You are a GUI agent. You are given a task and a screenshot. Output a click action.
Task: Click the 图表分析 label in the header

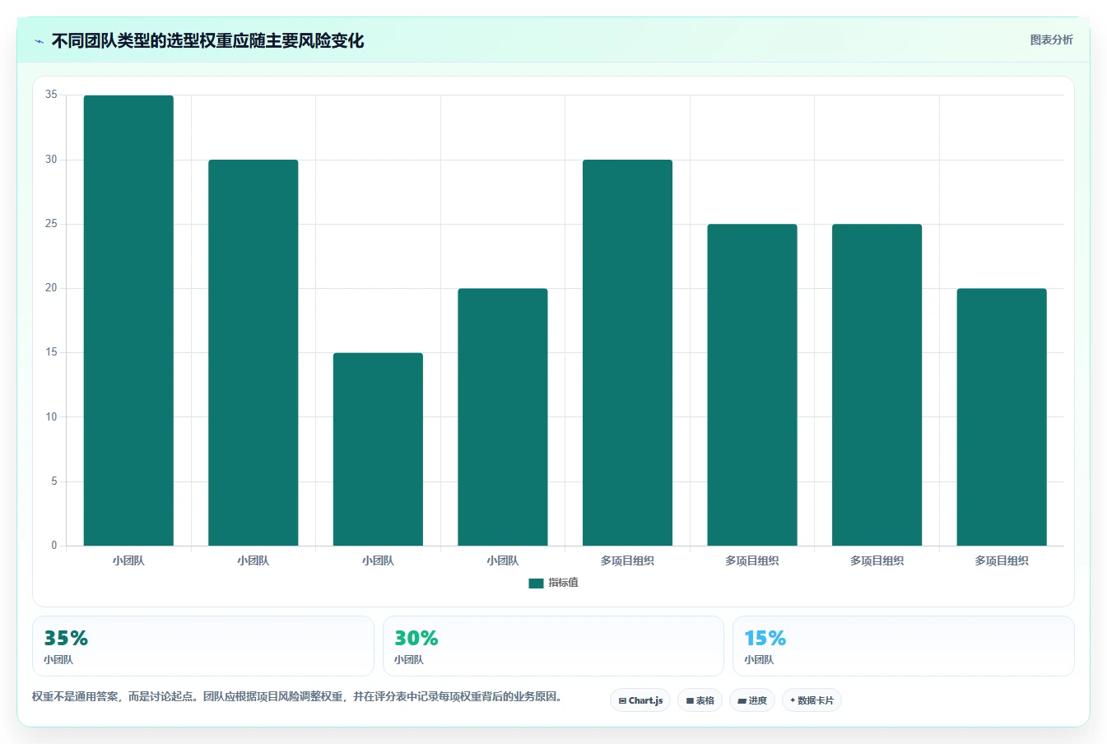click(x=1051, y=40)
